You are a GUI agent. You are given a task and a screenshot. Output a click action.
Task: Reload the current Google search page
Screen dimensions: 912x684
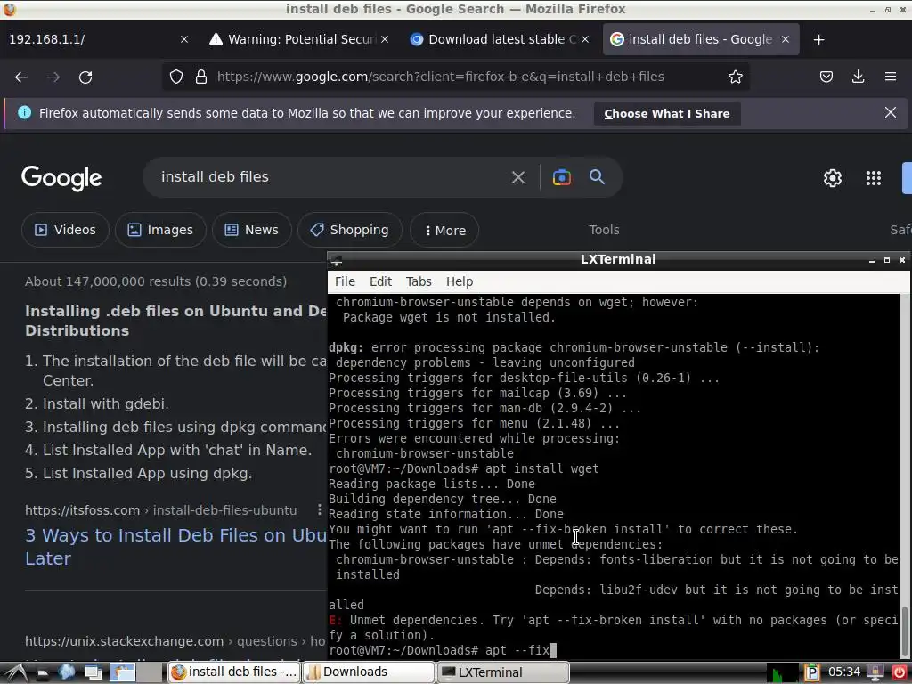[85, 77]
